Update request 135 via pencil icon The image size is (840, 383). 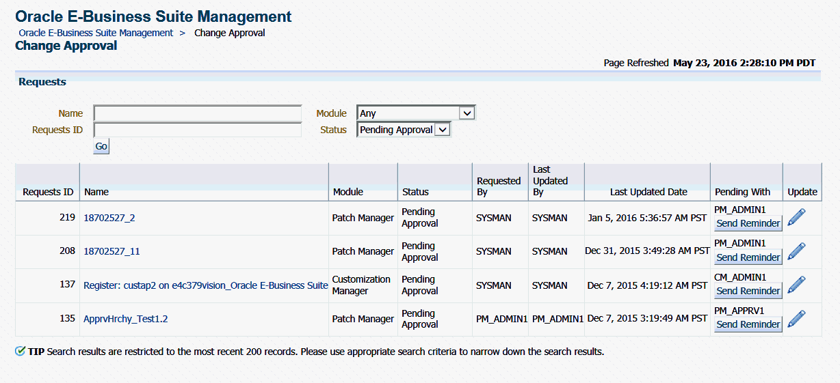point(797,318)
